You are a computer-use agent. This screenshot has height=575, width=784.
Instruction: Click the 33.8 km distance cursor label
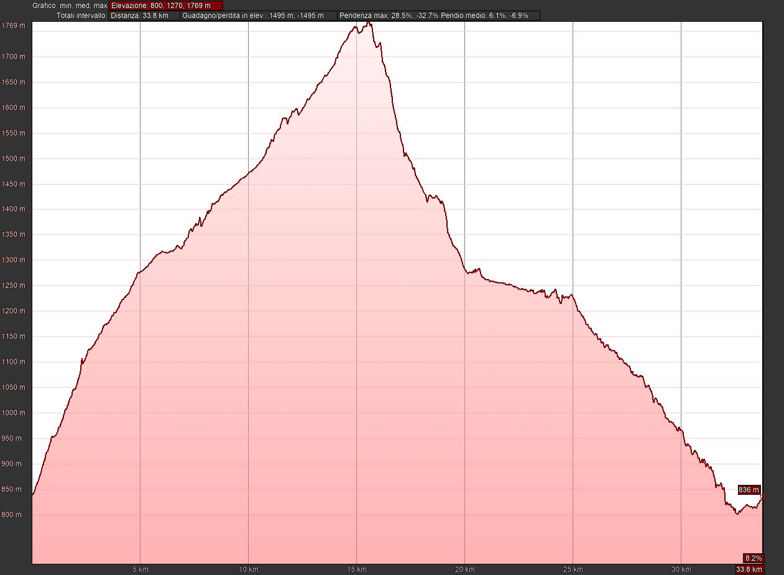pos(749,569)
